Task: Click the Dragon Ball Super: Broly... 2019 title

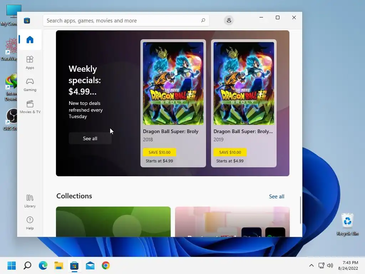Action: pyautogui.click(x=243, y=131)
